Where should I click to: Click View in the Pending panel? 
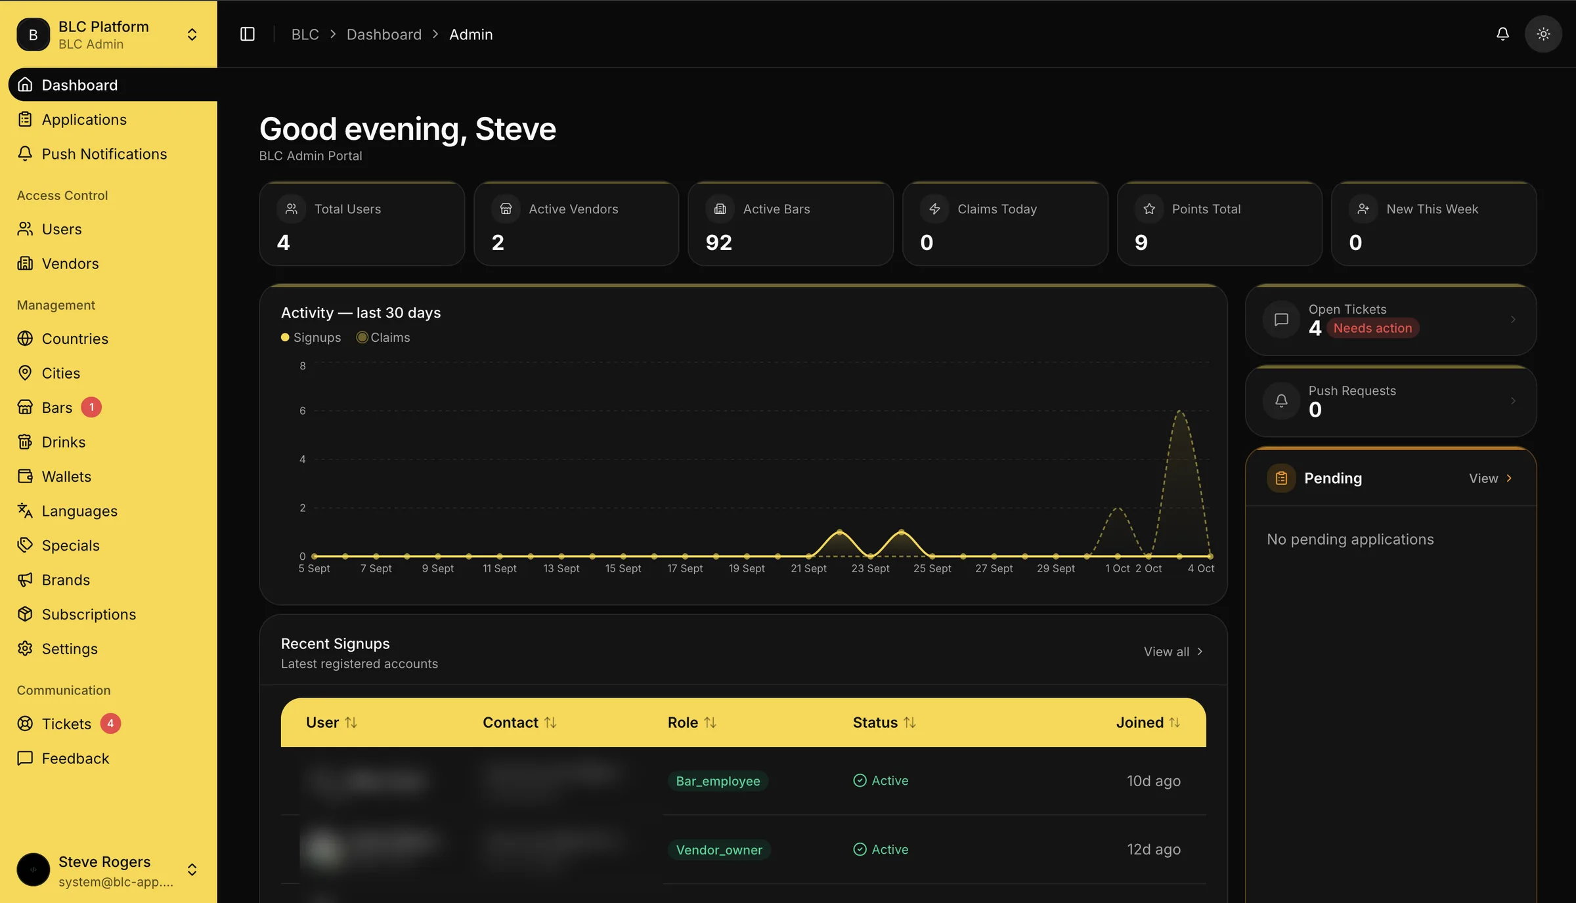click(x=1491, y=478)
